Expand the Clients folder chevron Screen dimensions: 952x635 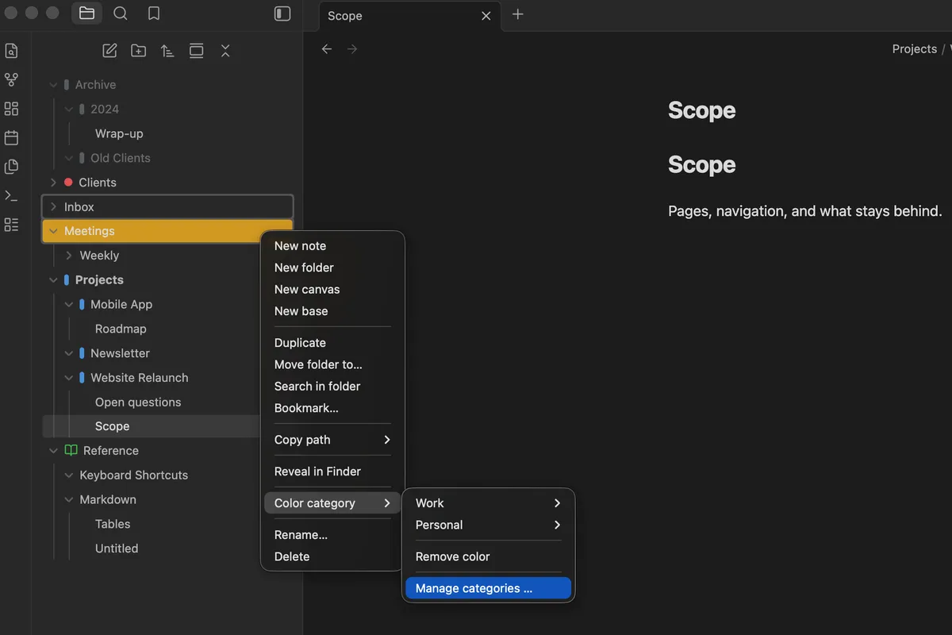coord(53,183)
